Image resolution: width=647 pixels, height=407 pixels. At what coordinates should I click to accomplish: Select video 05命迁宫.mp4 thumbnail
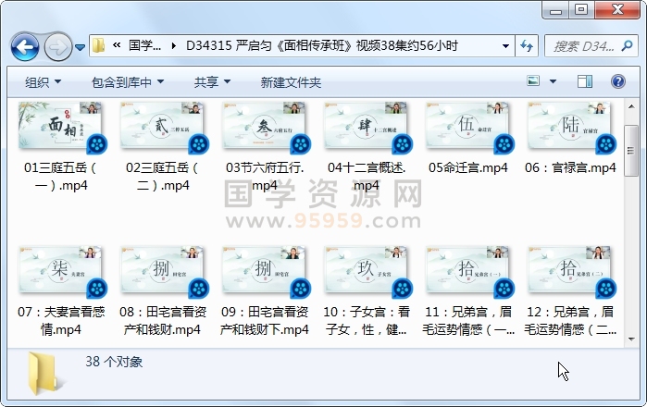[468, 126]
